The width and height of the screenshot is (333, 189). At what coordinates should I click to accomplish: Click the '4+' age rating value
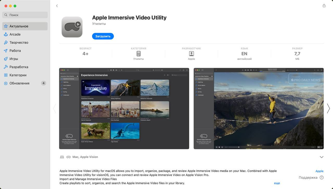pyautogui.click(x=85, y=54)
